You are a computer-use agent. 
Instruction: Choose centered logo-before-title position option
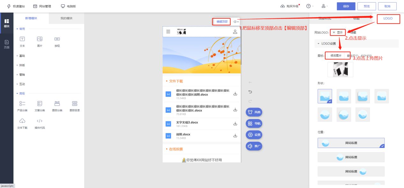point(351,157)
